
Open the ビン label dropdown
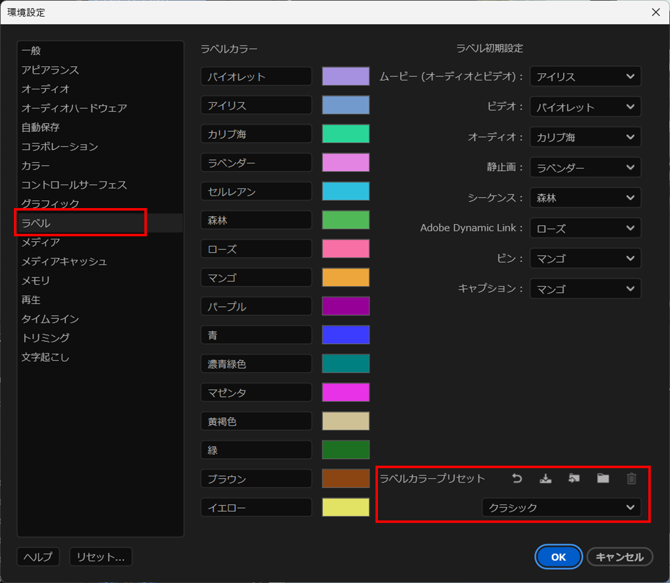click(x=585, y=258)
